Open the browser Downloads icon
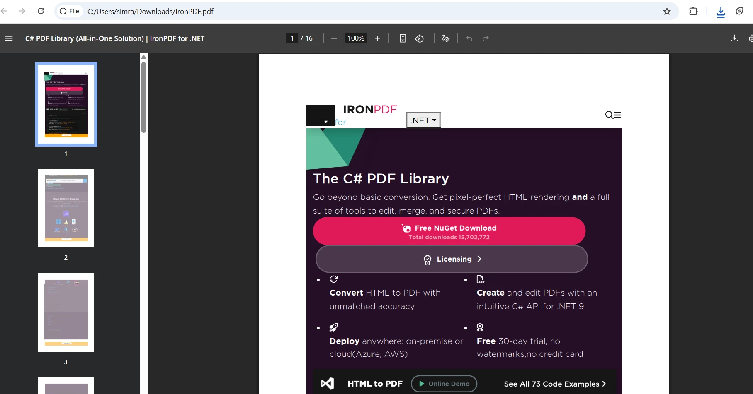The height and width of the screenshot is (394, 753). (720, 11)
